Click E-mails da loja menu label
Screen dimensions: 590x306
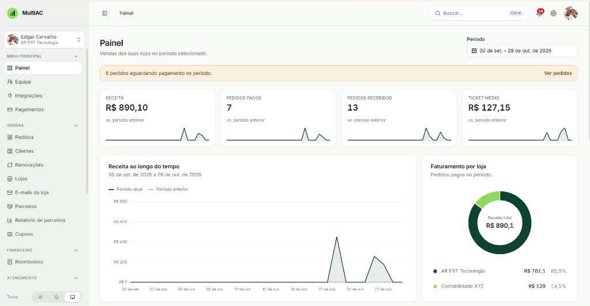(32, 192)
